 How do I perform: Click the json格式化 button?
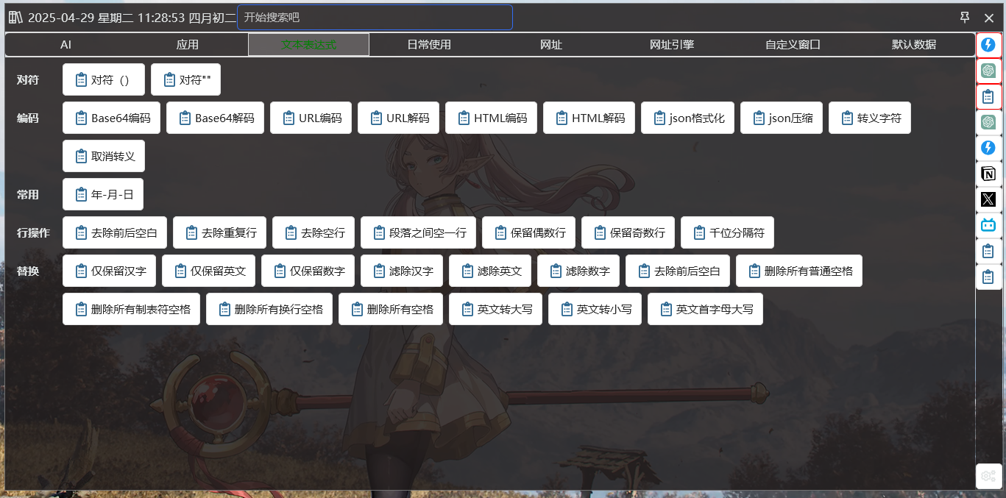(688, 118)
